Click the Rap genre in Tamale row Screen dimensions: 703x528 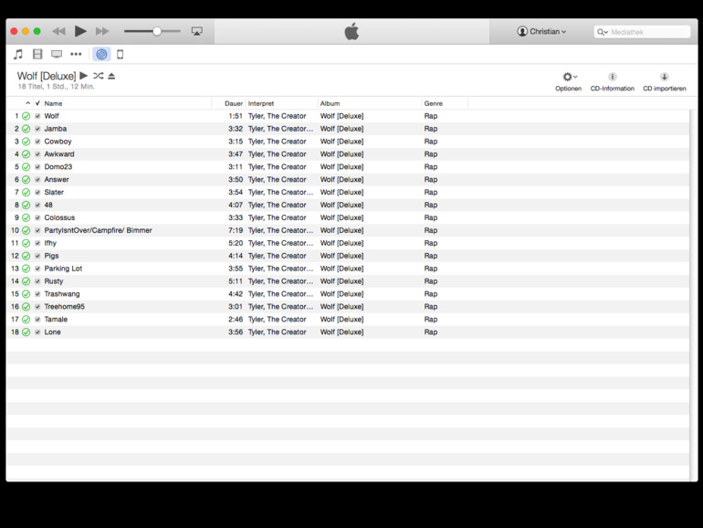tap(431, 320)
